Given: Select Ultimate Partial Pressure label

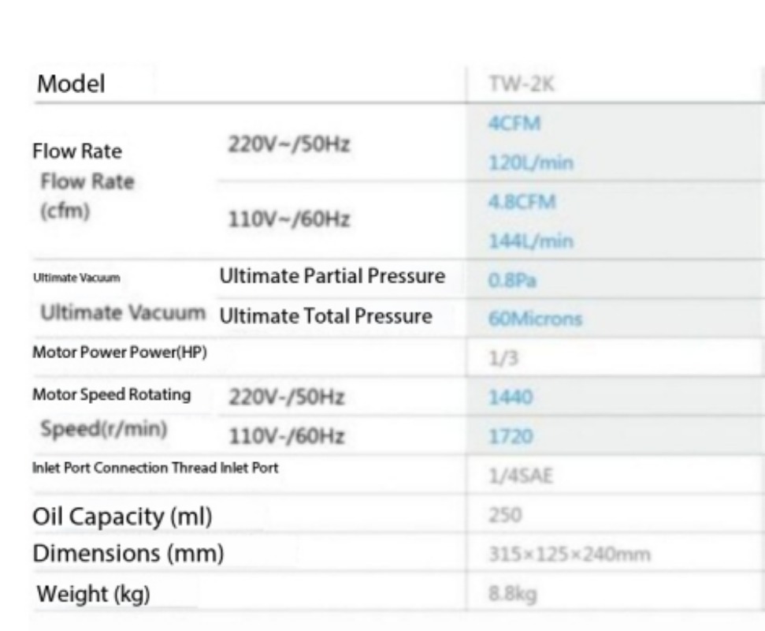Looking at the screenshot, I should pos(332,276).
